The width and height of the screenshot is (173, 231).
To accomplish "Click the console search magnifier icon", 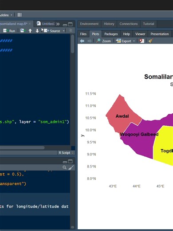I will [x=64, y=167].
